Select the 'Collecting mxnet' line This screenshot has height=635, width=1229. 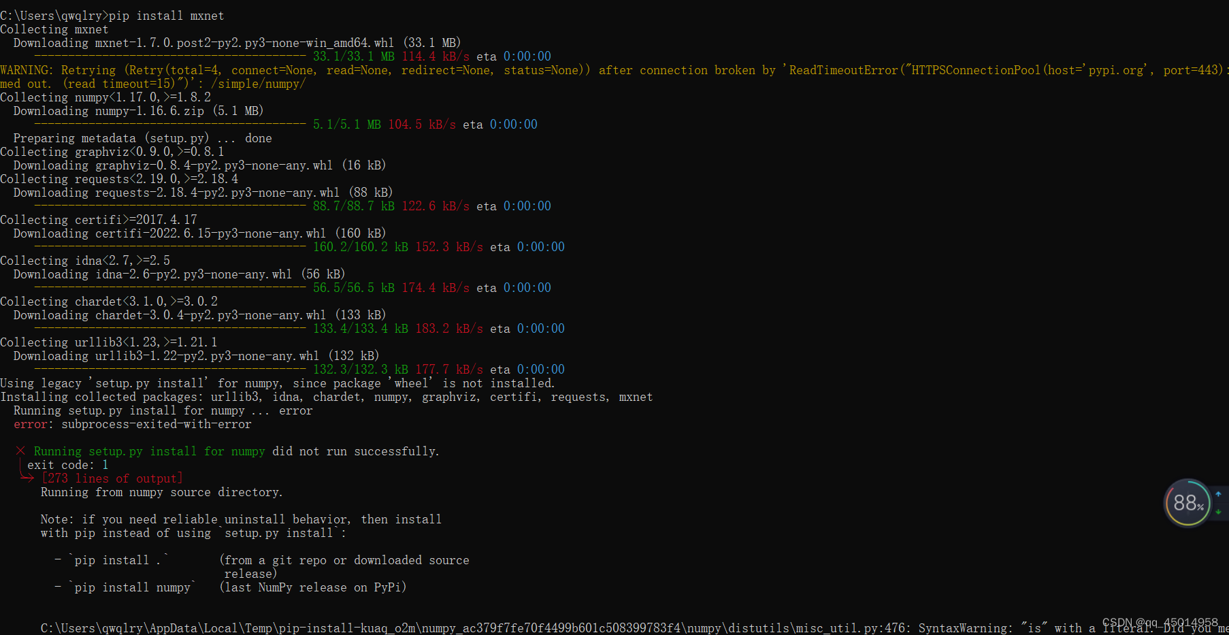[54, 29]
